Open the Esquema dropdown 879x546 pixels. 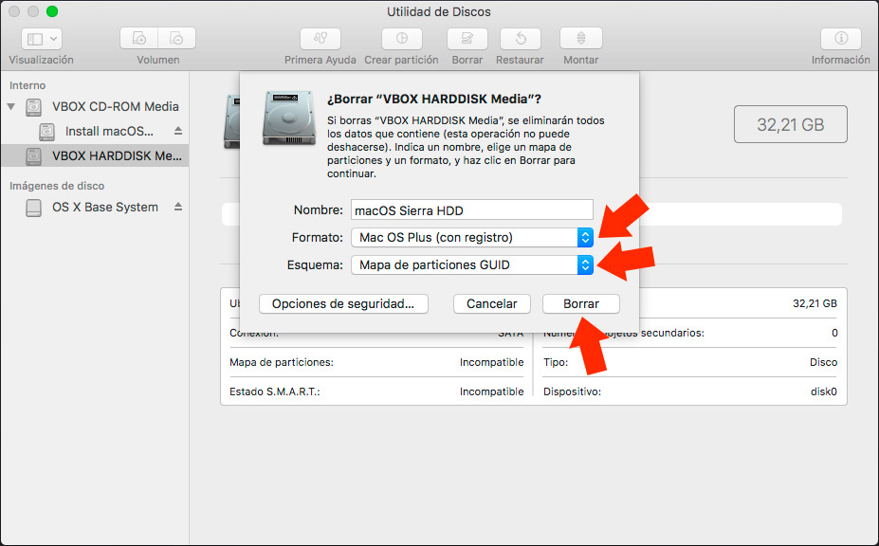click(x=472, y=265)
